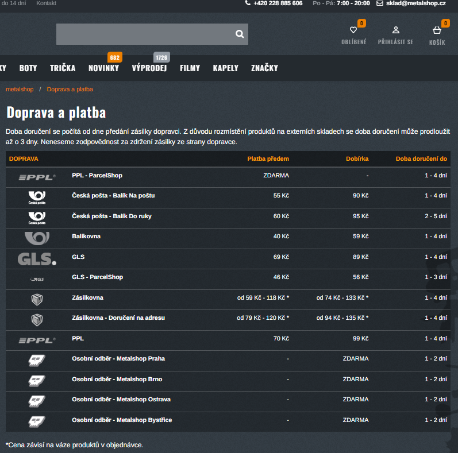This screenshot has height=453, width=458.
Task: Click the Doprava a platba breadcrumb
Action: [70, 90]
